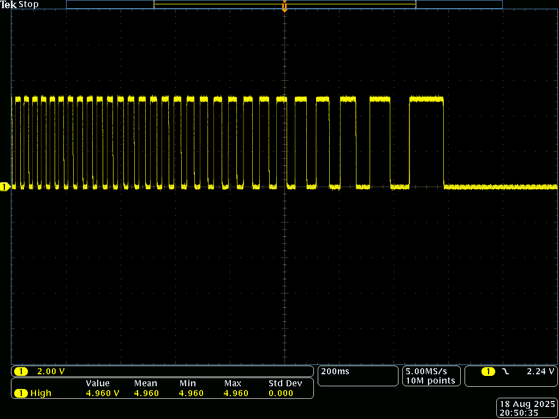Click the widest final pulse on waveform
559x419 pixels.
point(426,99)
